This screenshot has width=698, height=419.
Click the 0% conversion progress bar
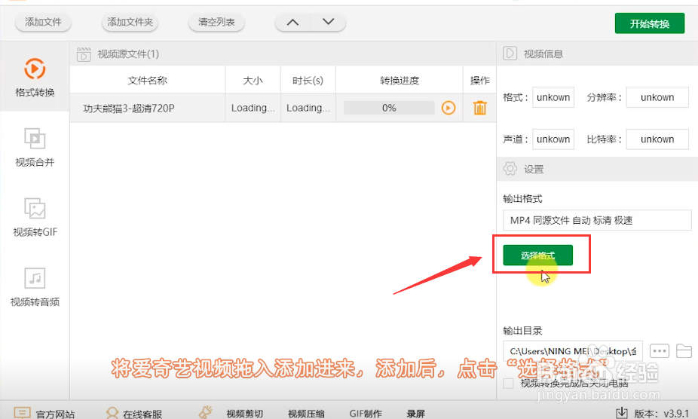389,108
